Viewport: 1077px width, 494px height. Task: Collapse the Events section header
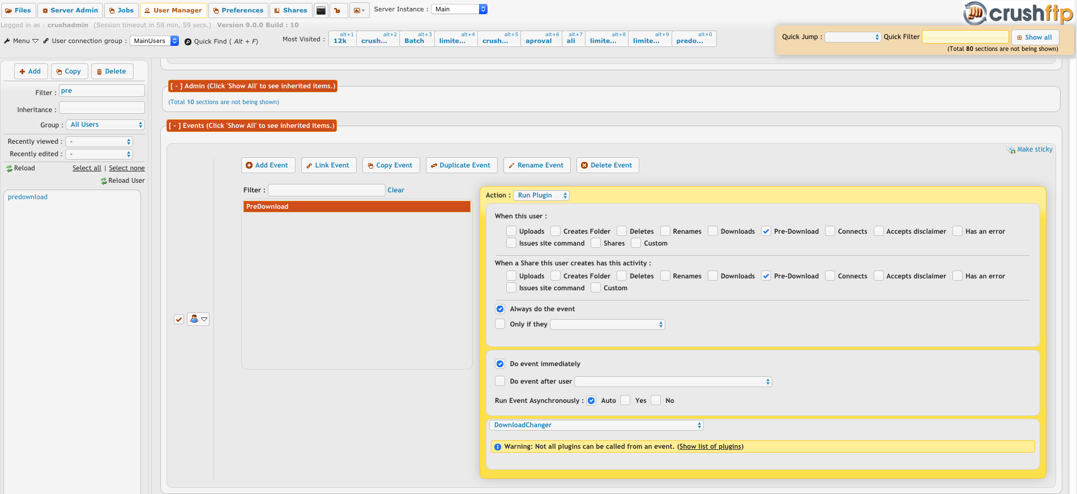251,126
